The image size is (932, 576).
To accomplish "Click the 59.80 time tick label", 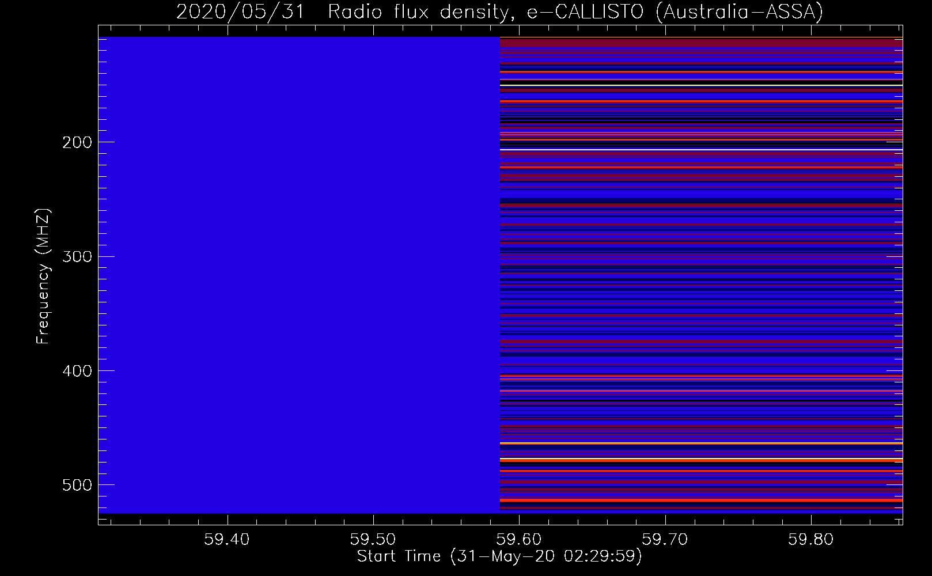I will 811,540.
